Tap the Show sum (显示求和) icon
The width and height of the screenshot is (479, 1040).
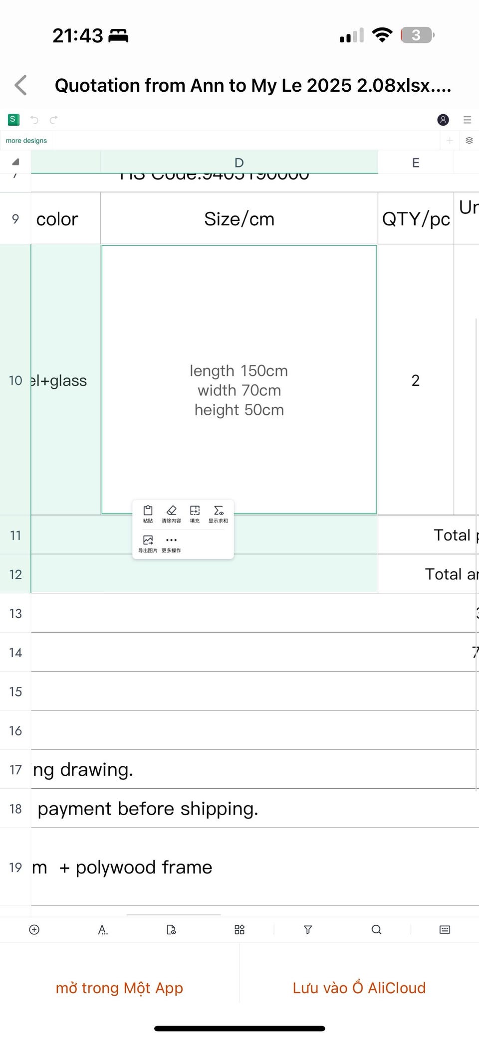tap(218, 514)
